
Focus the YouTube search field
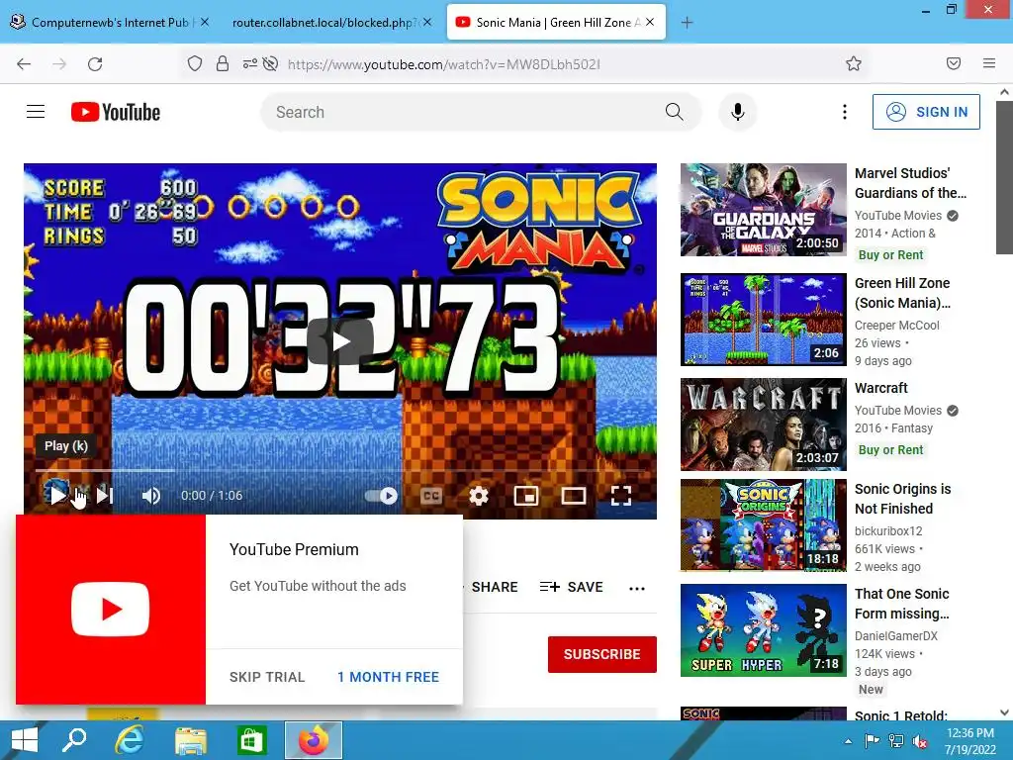(462, 112)
